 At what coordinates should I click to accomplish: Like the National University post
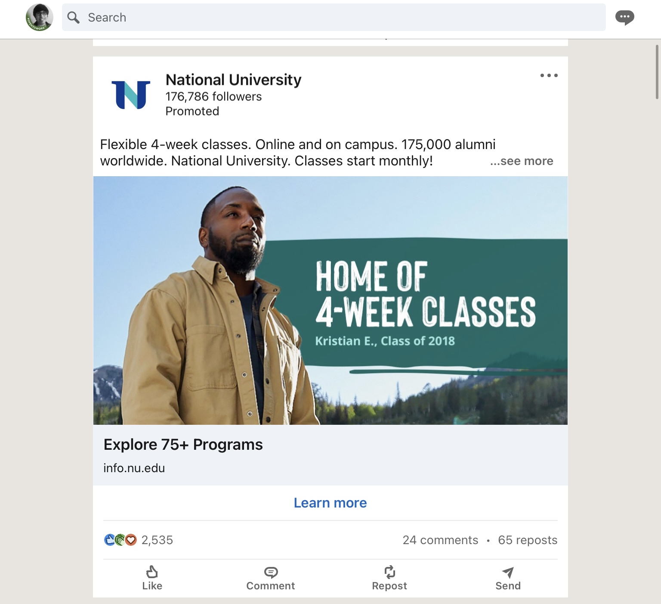click(x=152, y=578)
